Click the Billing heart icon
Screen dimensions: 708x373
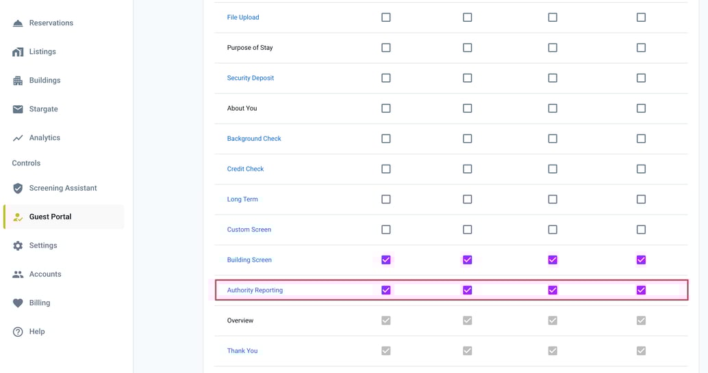tap(18, 303)
